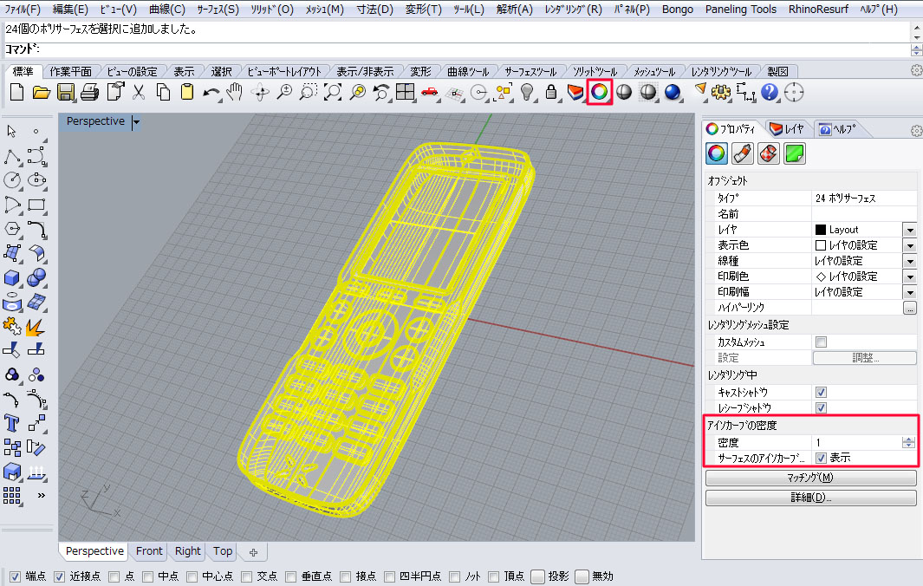Image resolution: width=923 pixels, height=586 pixels.
Task: Enable the 中点 osnap checkbox
Action: click(x=147, y=576)
